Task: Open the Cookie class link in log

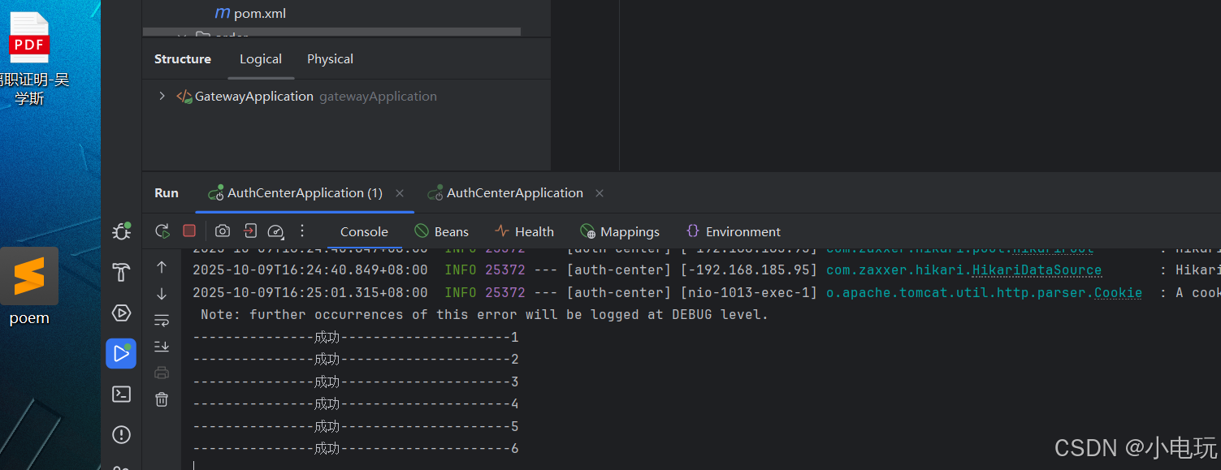Action: click(x=1118, y=293)
